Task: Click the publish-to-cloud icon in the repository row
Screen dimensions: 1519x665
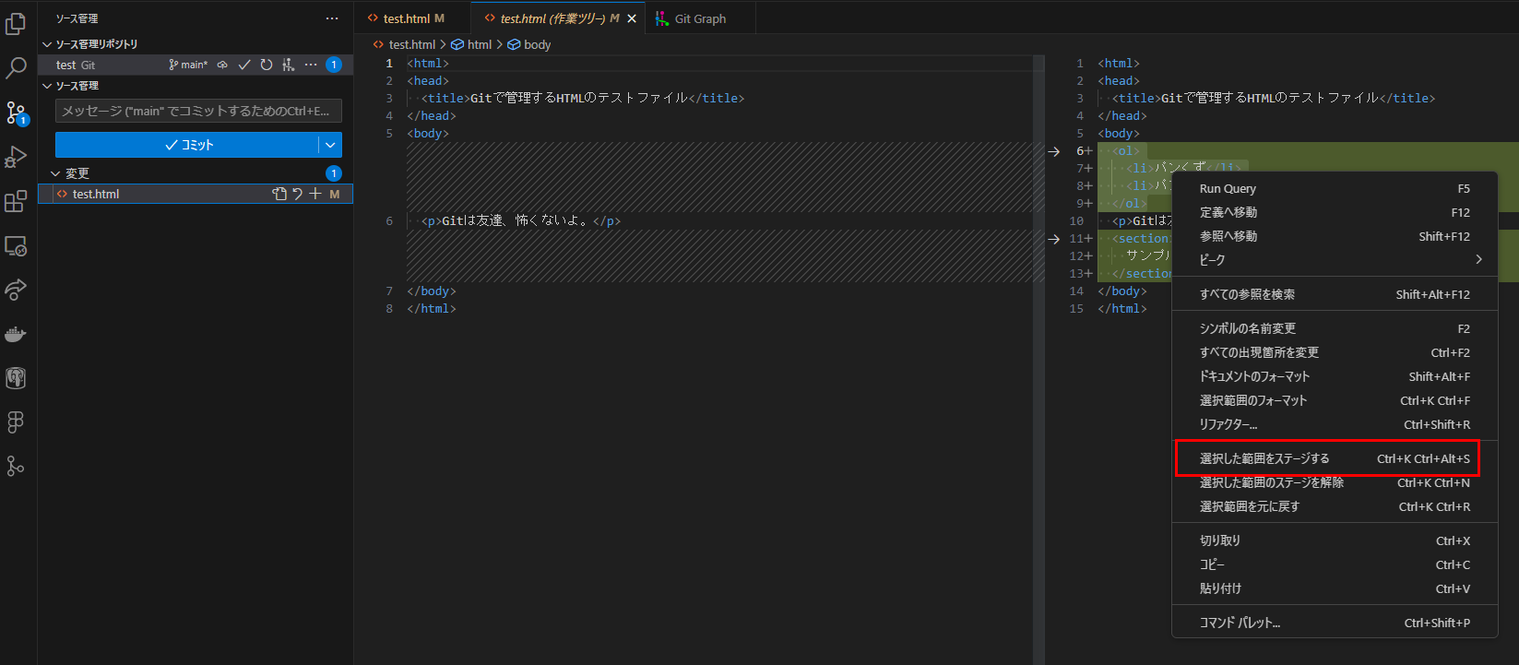Action: click(222, 65)
